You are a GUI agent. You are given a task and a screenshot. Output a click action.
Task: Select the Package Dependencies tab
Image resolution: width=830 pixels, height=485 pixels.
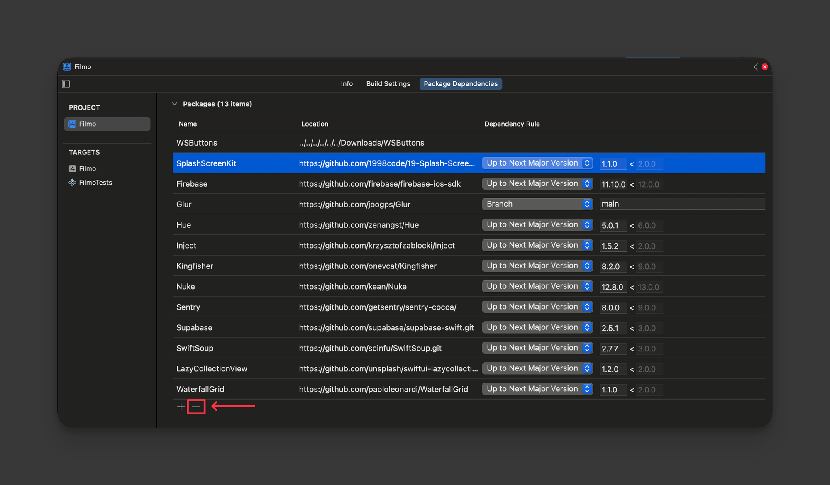point(460,84)
